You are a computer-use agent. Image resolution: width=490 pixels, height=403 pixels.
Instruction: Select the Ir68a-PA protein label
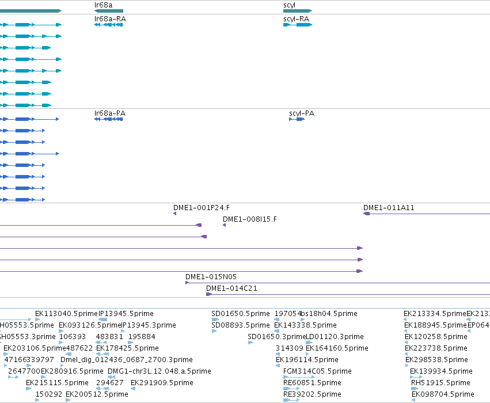coord(109,113)
